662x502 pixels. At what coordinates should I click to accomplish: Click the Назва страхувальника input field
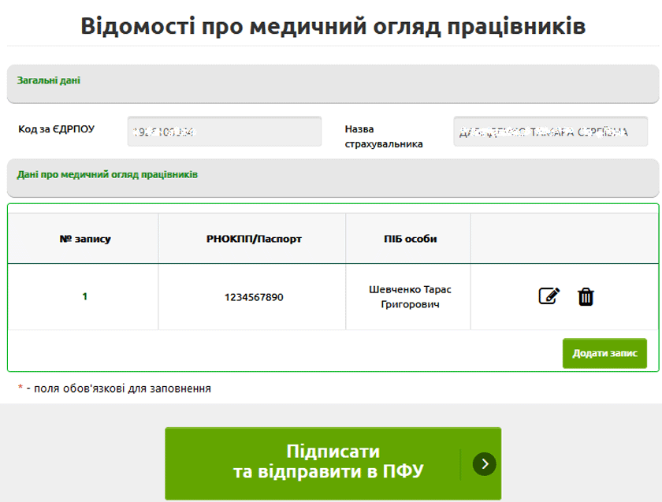pos(550,132)
